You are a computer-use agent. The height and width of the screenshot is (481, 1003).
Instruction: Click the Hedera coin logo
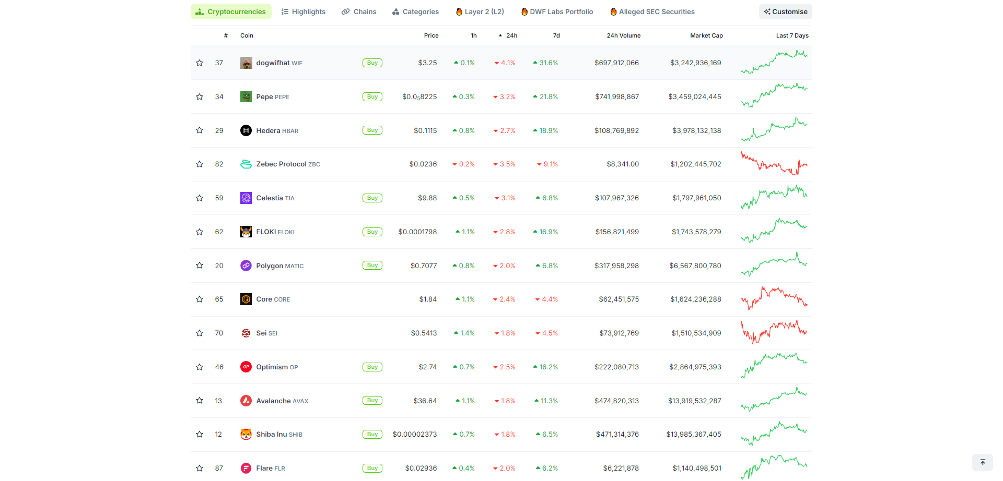(246, 130)
